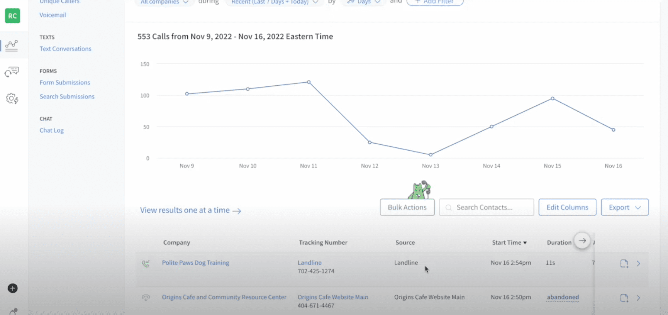This screenshot has width=668, height=315.
Task: Expand the Origins Cafe row chevron
Action: (639, 298)
